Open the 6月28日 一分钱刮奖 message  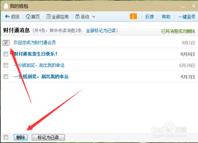(39, 65)
